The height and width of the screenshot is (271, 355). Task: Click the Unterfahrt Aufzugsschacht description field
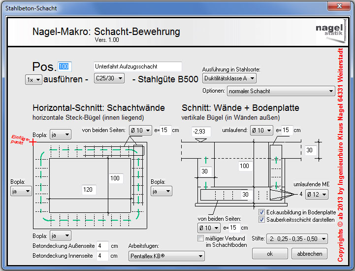137,67
